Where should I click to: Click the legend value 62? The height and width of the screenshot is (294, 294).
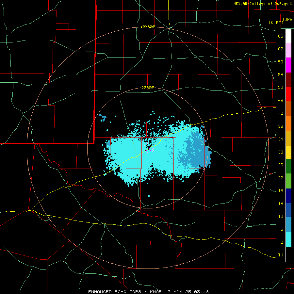point(281,49)
